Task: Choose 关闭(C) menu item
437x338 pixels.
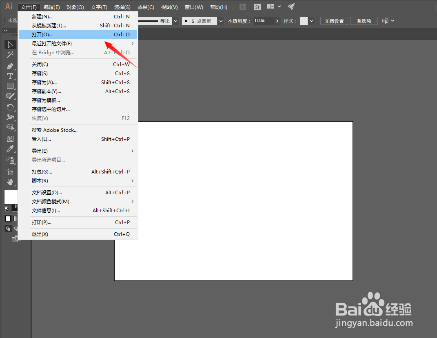Action: point(78,64)
